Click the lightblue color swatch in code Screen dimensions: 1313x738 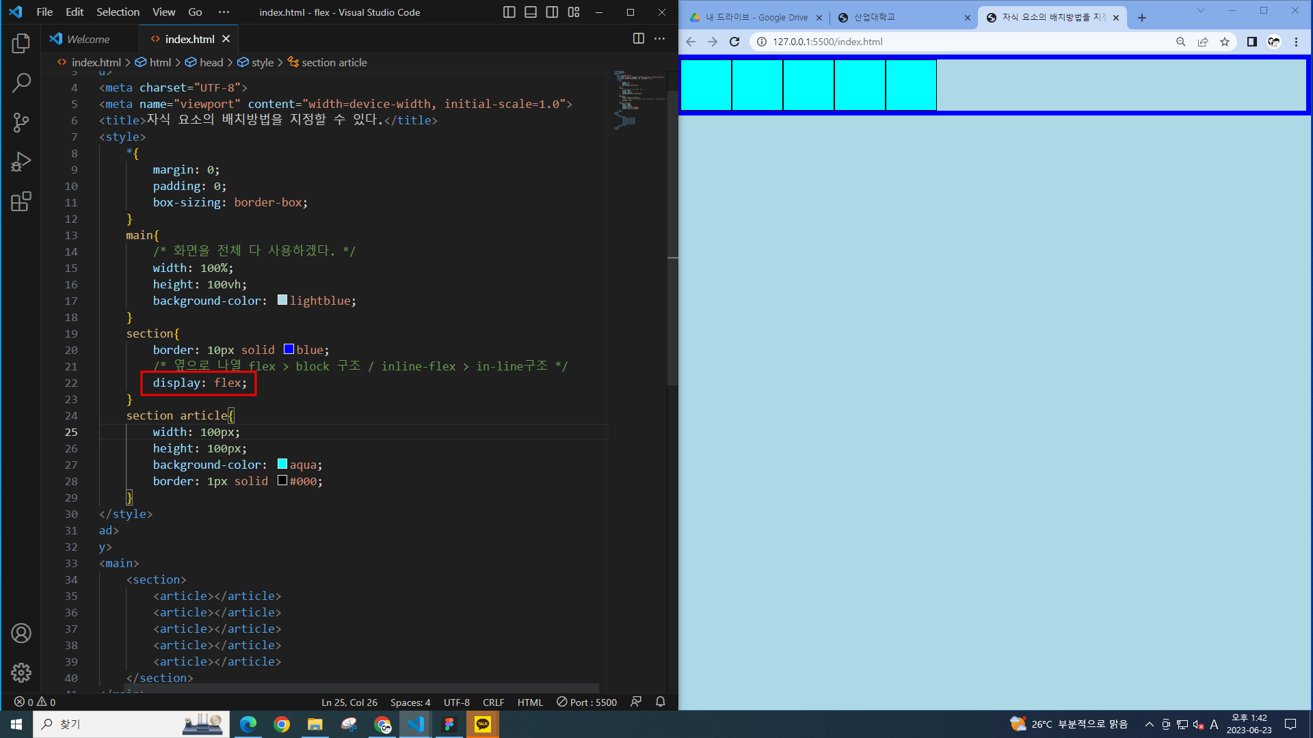point(282,301)
